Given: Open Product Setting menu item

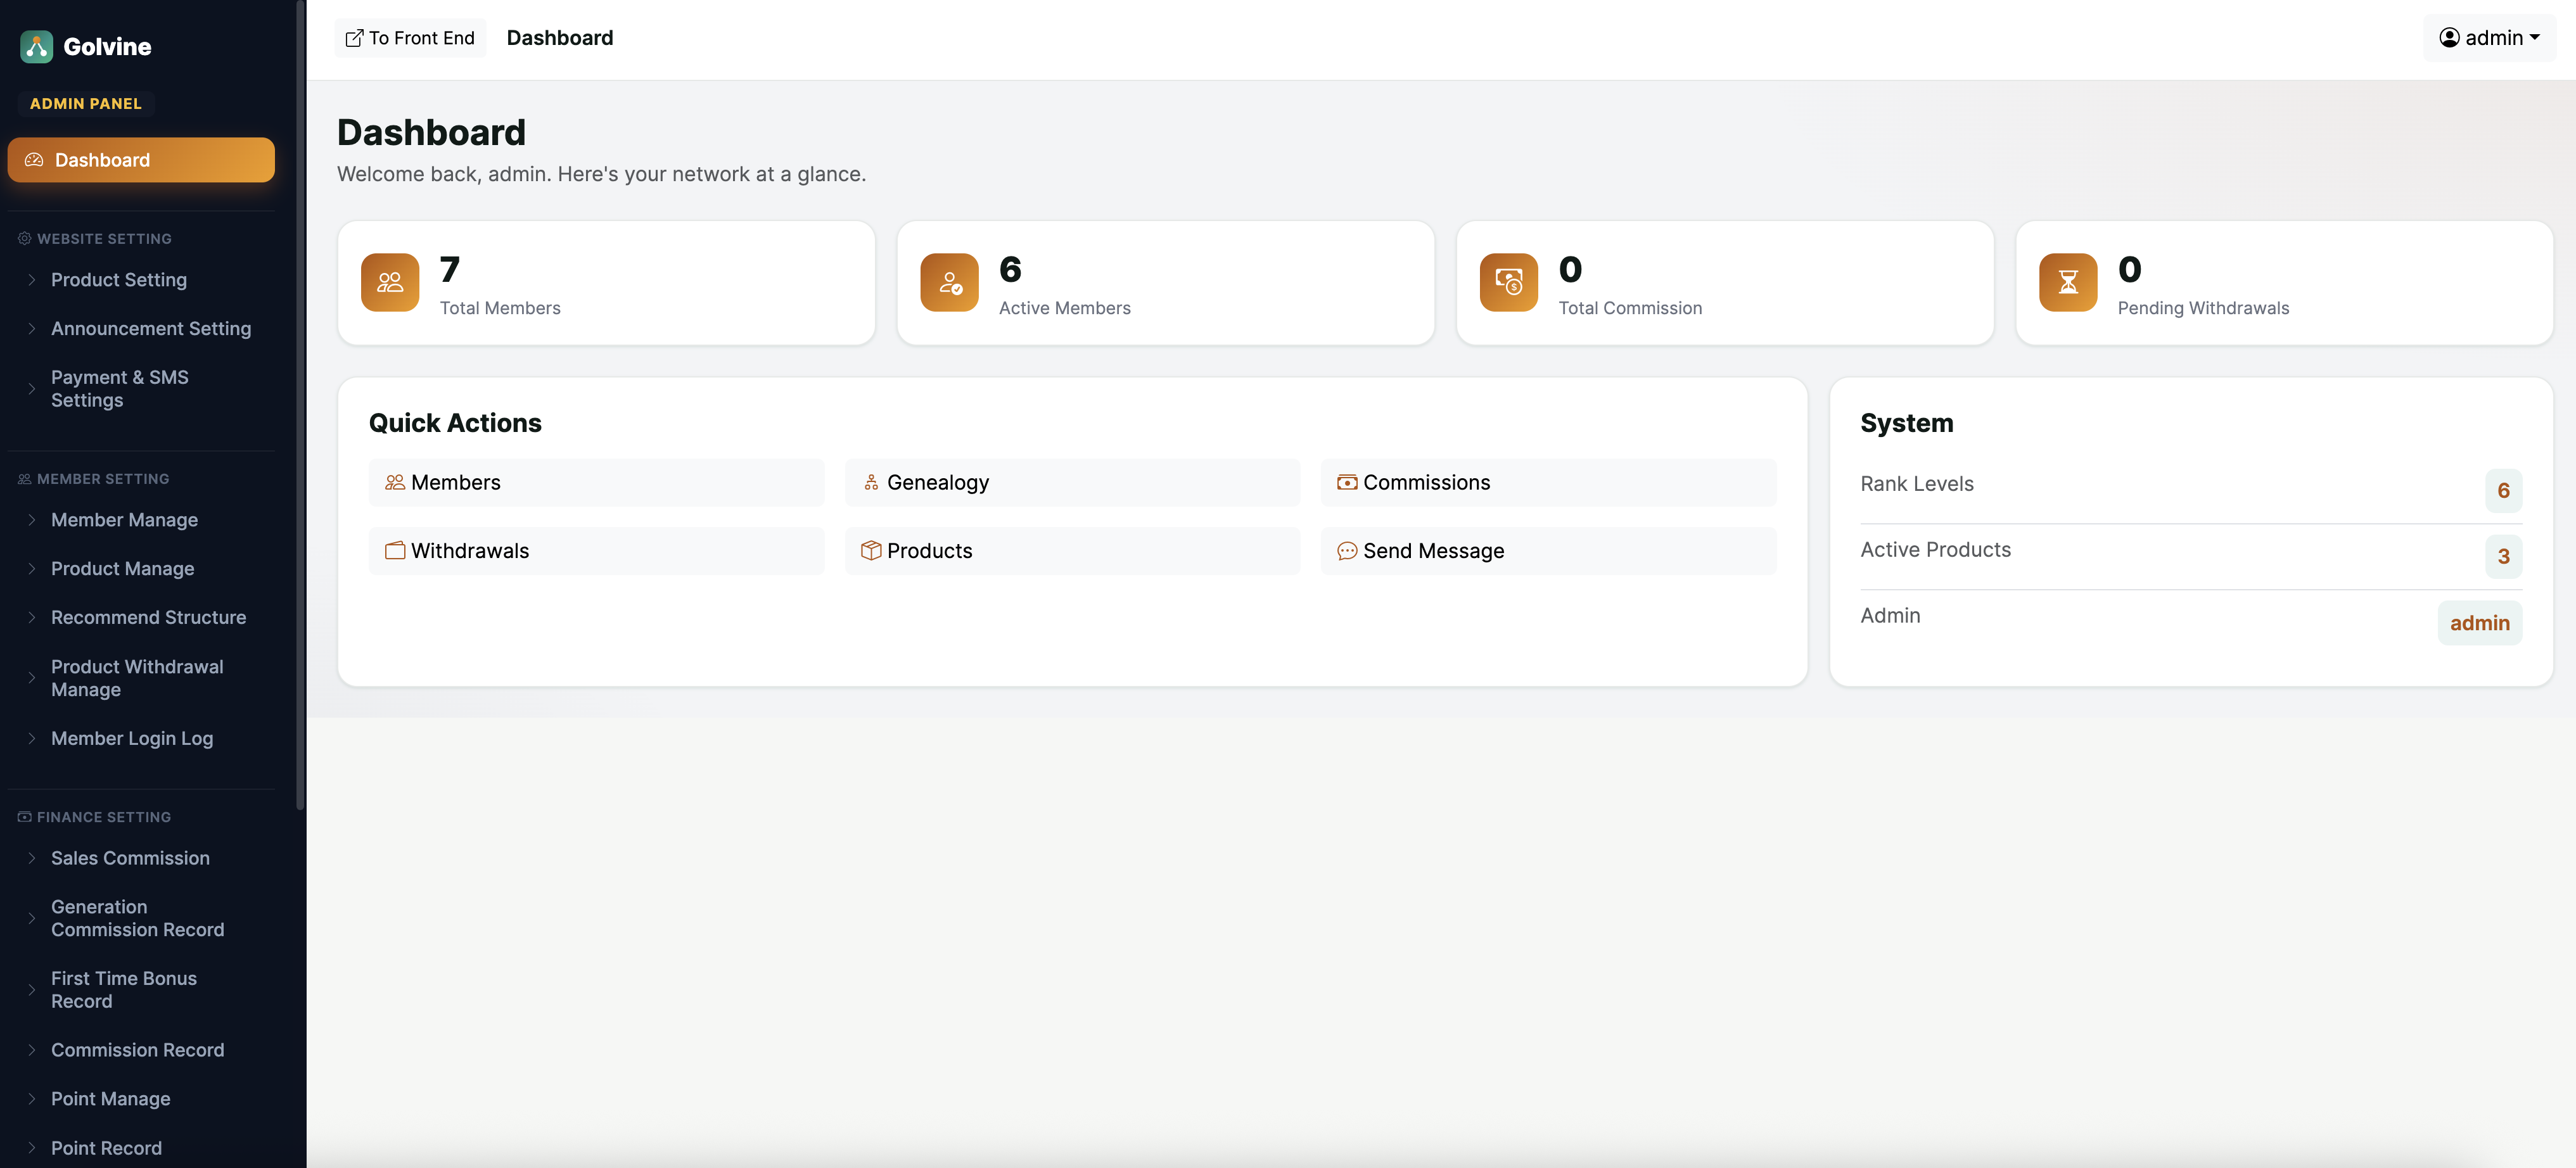Looking at the screenshot, I should tap(141, 280).
